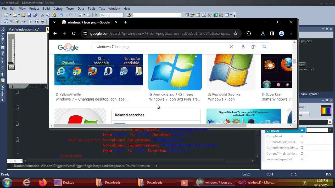Viewport: 335px width, 188px height.
Task: Bookmark this page with star icon
Action: point(236,33)
